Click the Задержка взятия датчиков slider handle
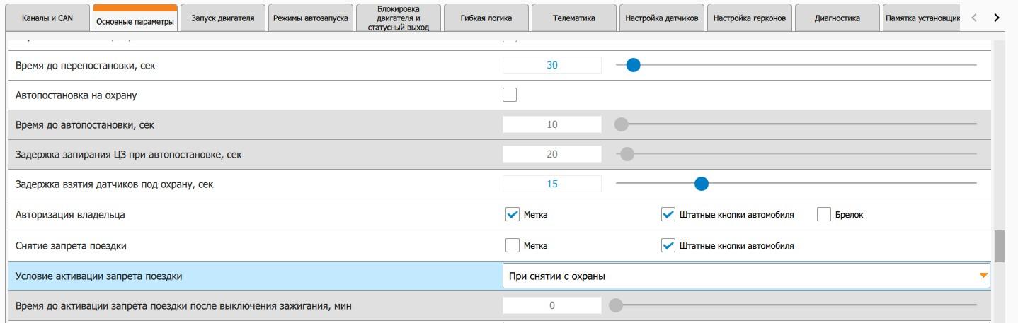This screenshot has height=323, width=1018. point(701,184)
